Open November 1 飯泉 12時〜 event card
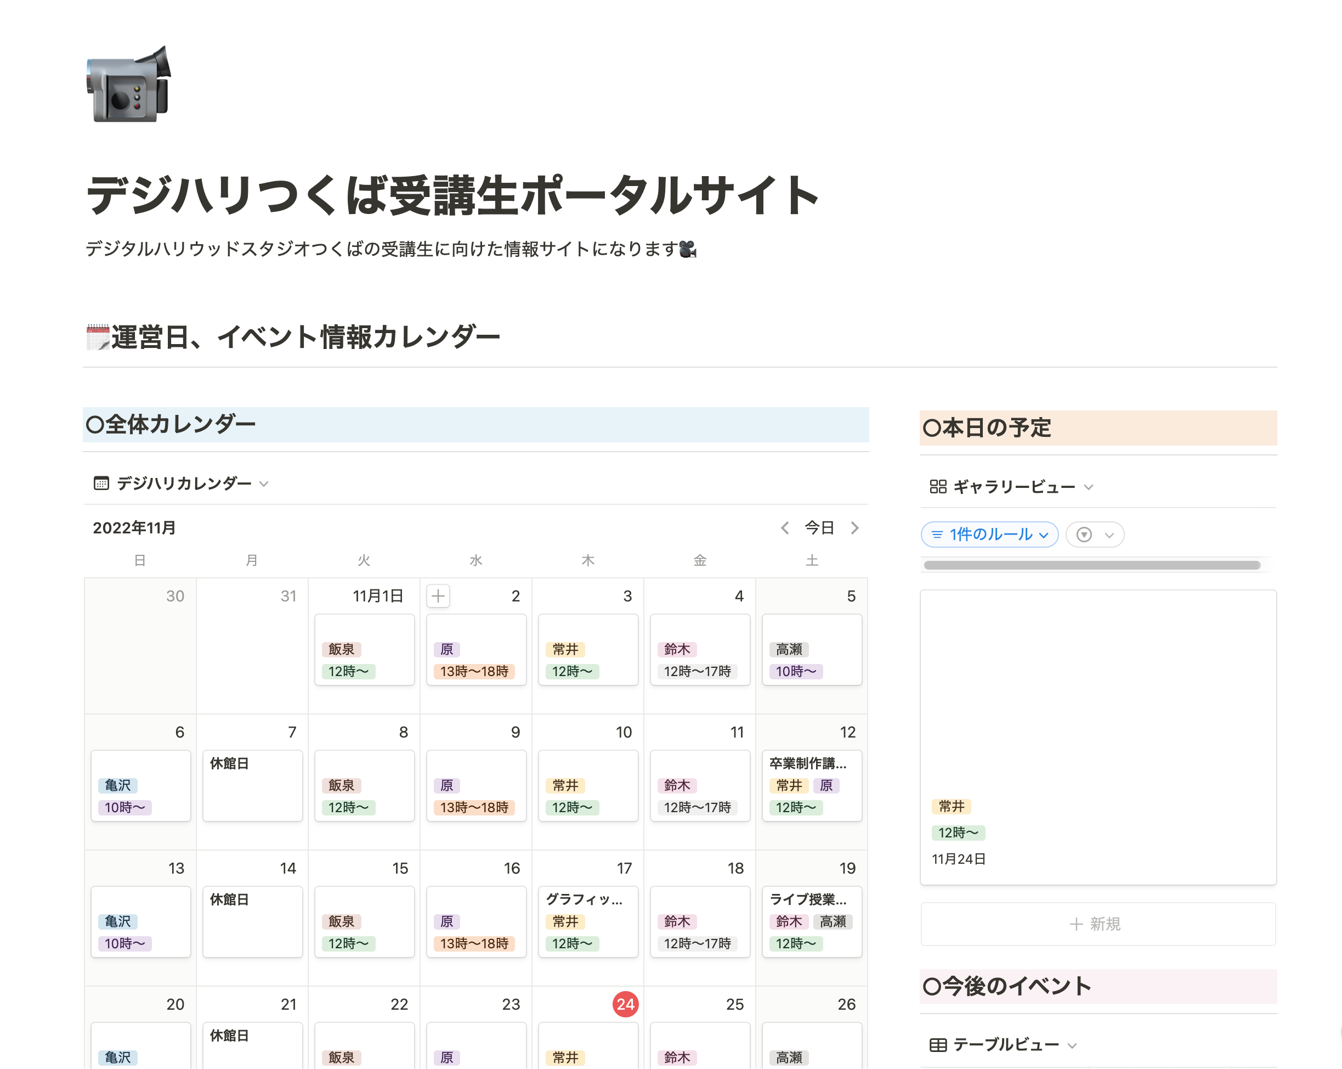Screen dimensions: 1342x1069 (x=364, y=650)
